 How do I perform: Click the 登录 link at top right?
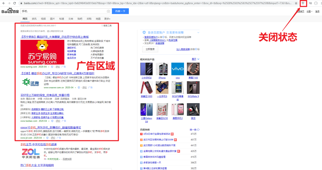pyautogui.click(x=317, y=12)
